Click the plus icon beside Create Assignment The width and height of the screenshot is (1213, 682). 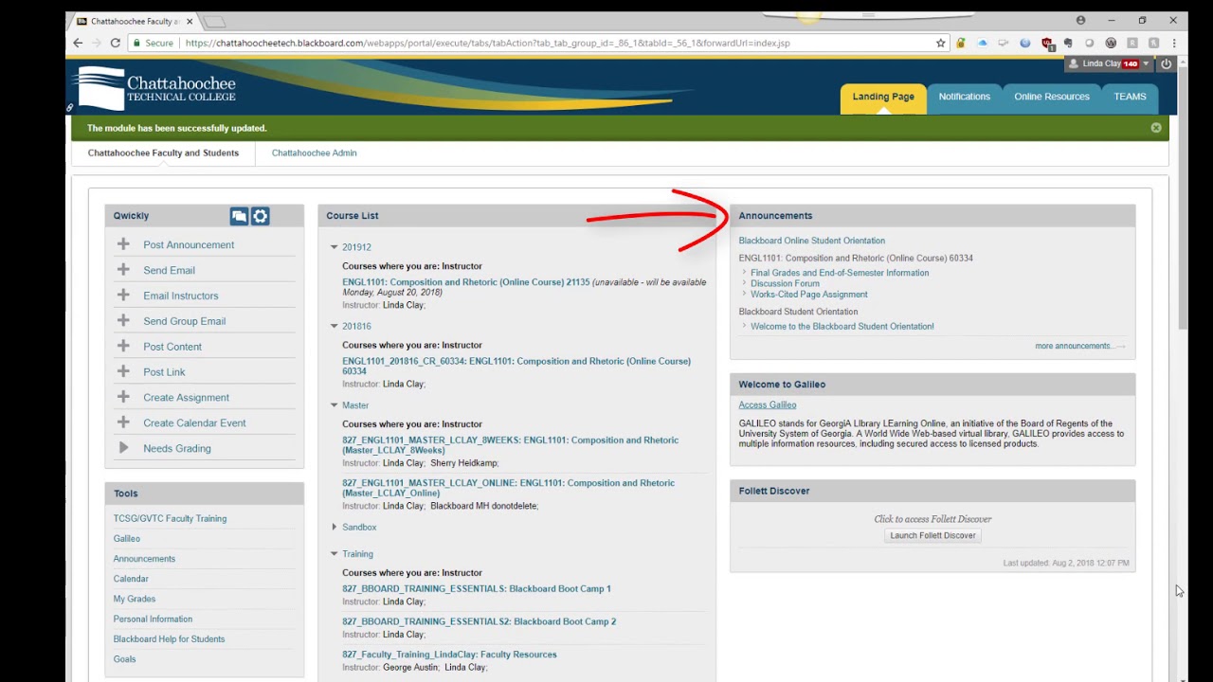(123, 398)
